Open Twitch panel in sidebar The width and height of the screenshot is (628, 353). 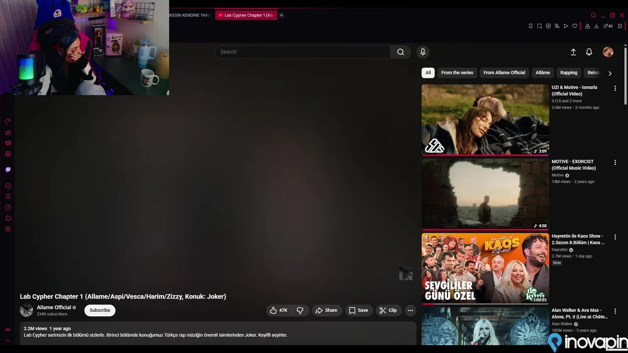(x=8, y=170)
